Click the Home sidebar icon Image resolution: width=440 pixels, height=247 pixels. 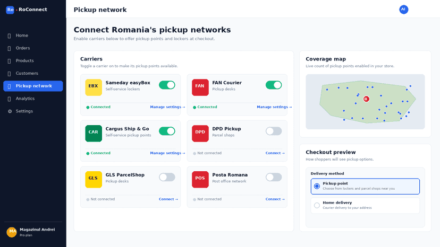tap(9, 36)
